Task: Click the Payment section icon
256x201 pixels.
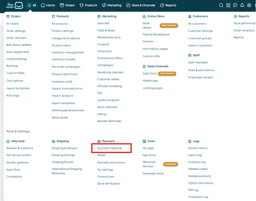Action: click(99, 141)
